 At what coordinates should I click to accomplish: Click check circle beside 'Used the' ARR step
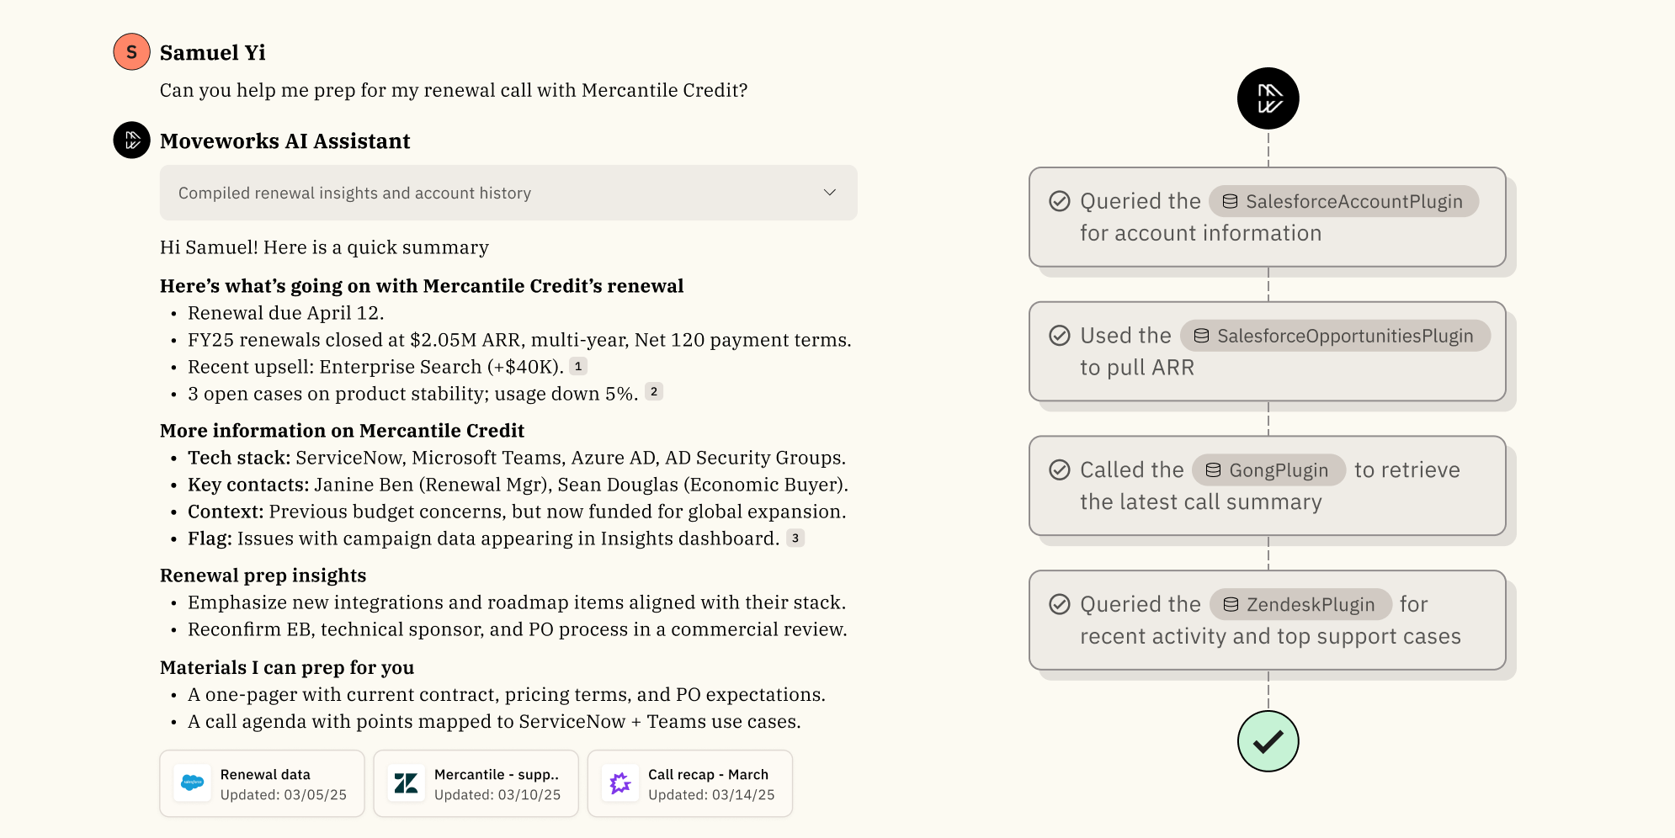click(1060, 336)
